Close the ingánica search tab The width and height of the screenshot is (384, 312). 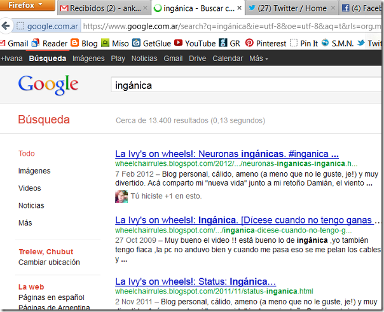tap(240, 8)
